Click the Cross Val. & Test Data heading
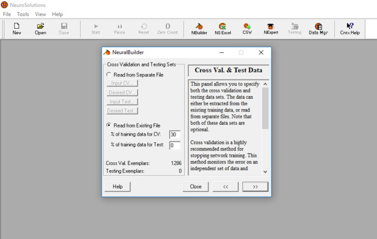Viewport: 377px width, 239px height. 228,70
